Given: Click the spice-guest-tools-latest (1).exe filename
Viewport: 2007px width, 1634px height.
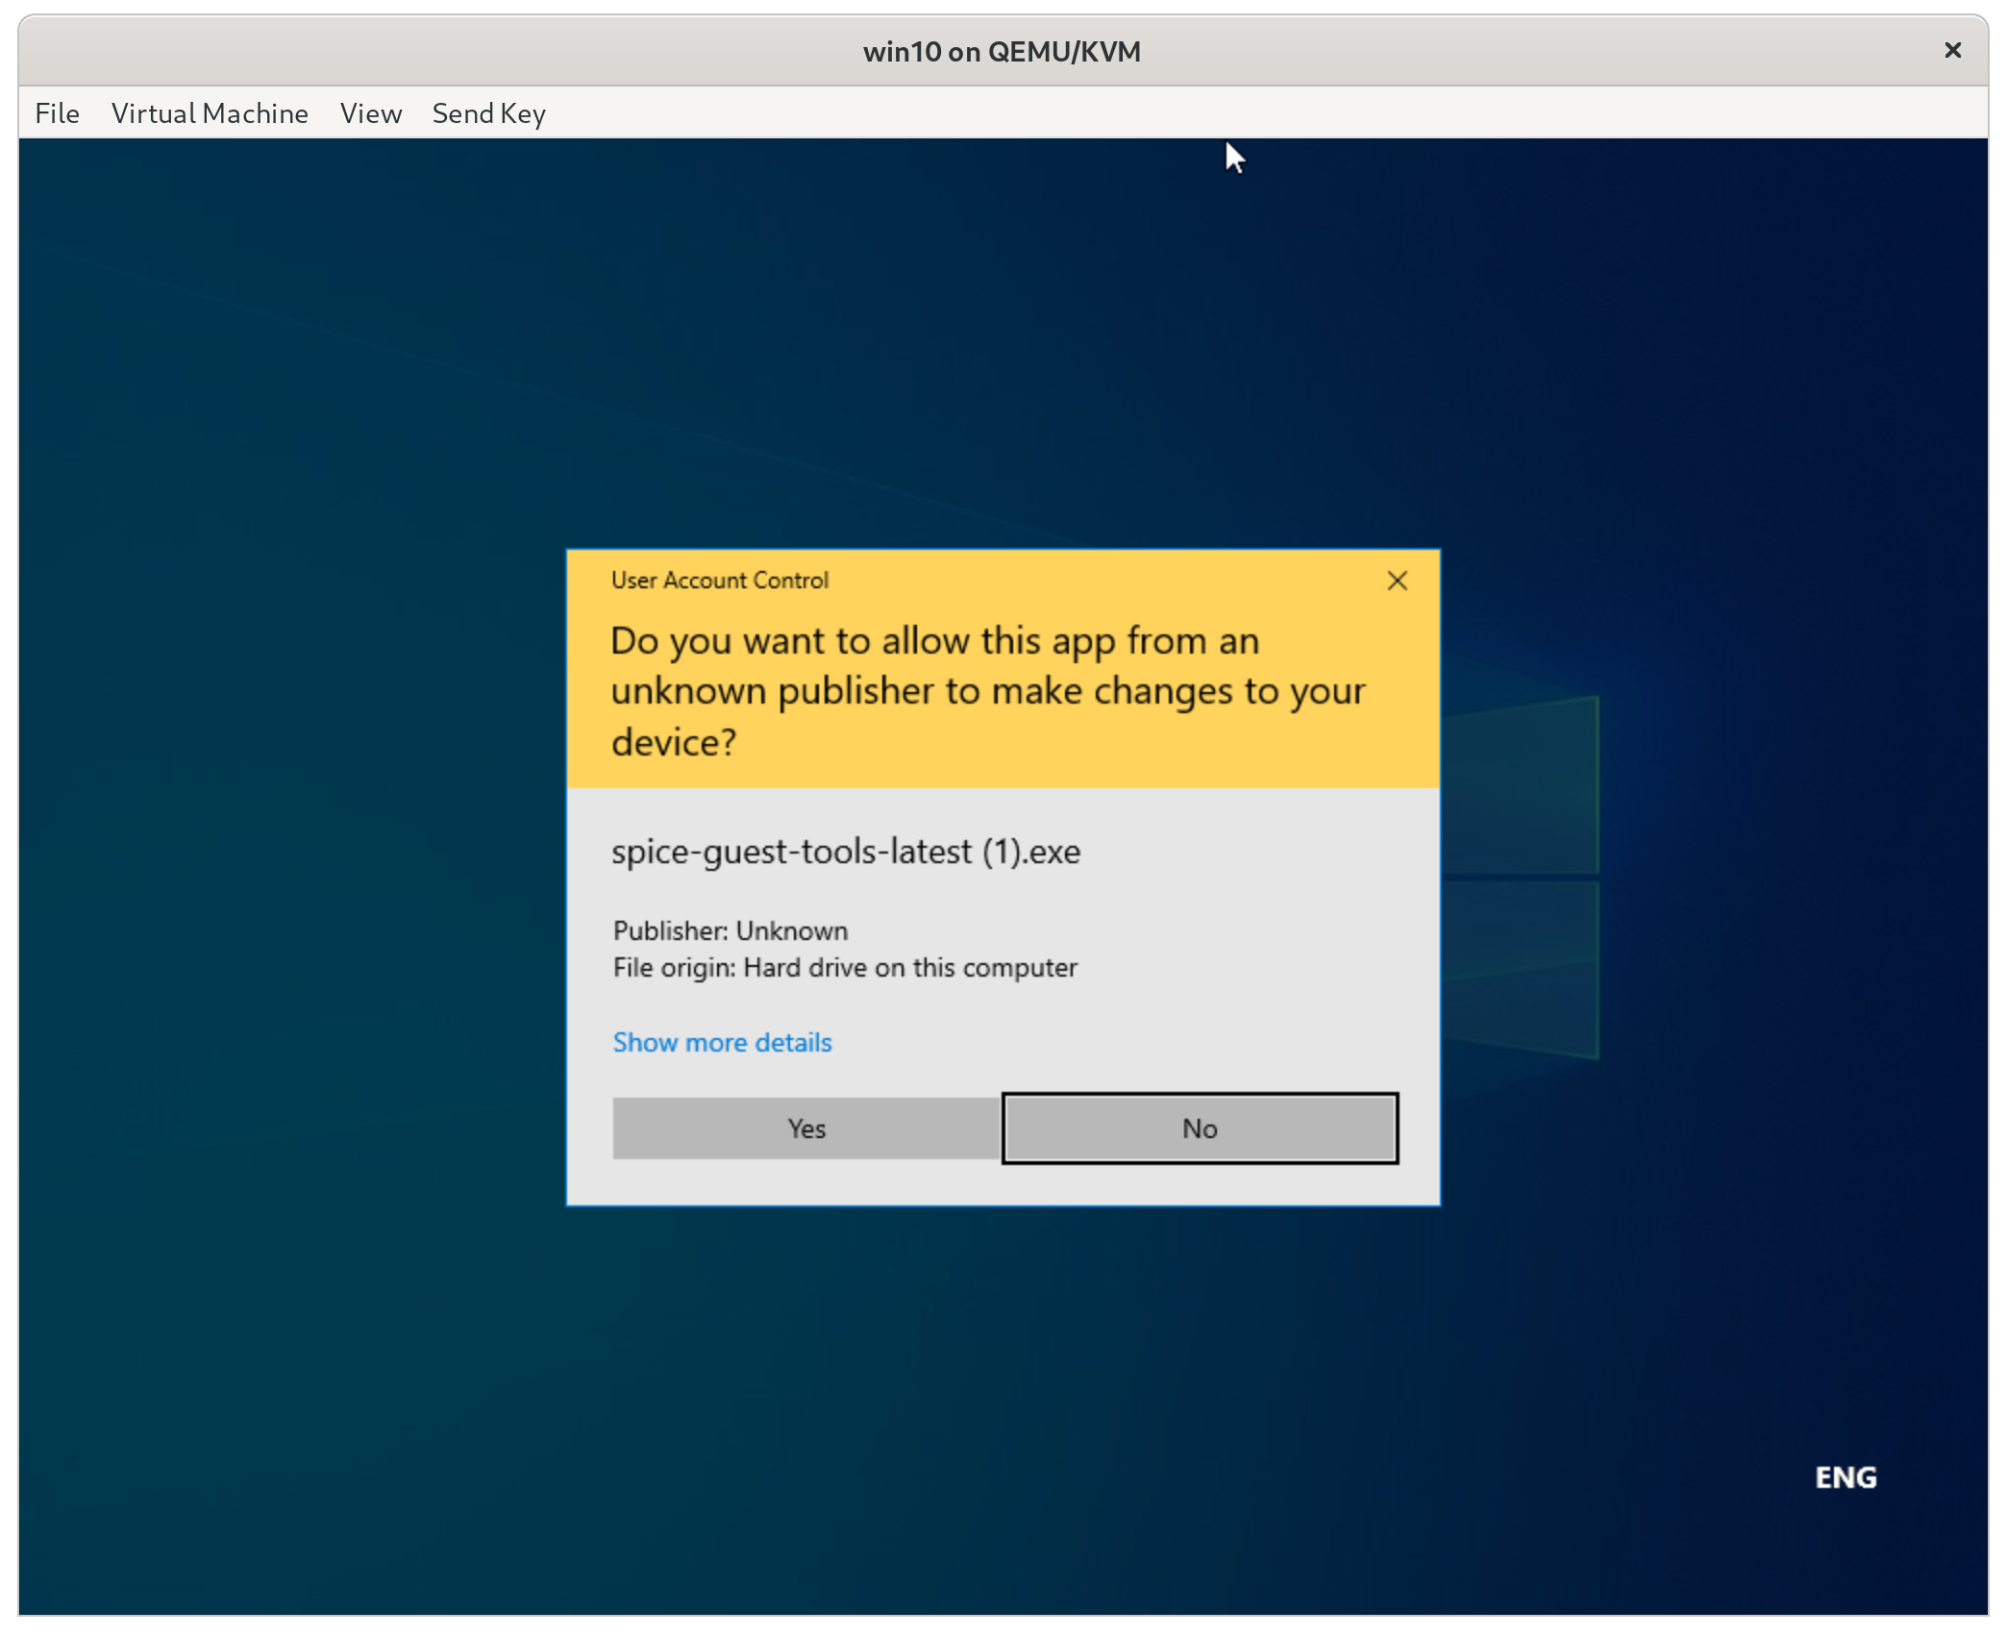Looking at the screenshot, I should click(846, 852).
